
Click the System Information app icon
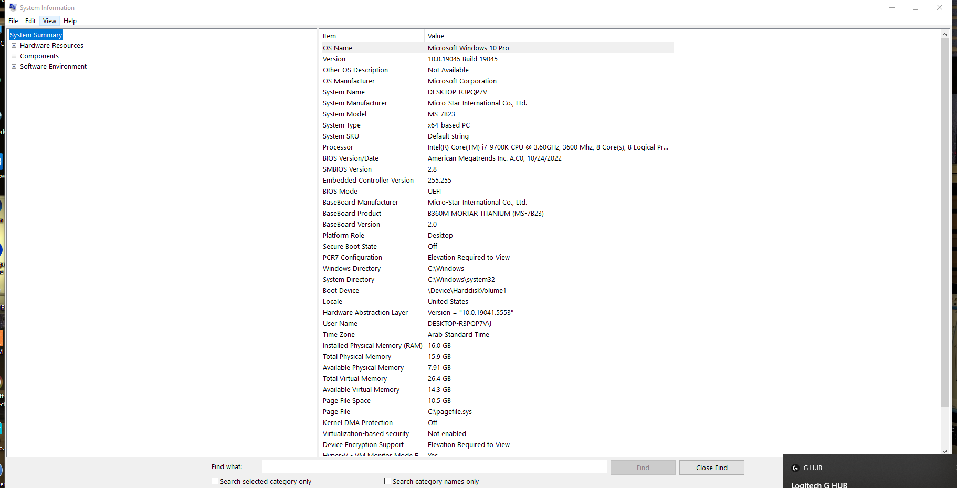coord(13,7)
